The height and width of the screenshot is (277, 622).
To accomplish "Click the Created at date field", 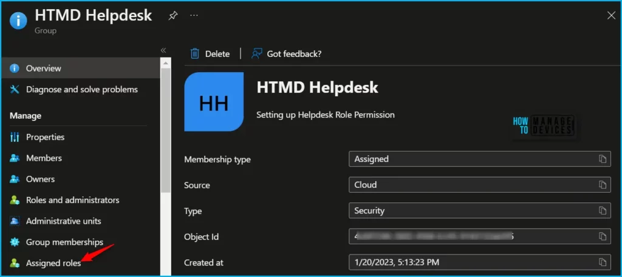I will click(480, 262).
